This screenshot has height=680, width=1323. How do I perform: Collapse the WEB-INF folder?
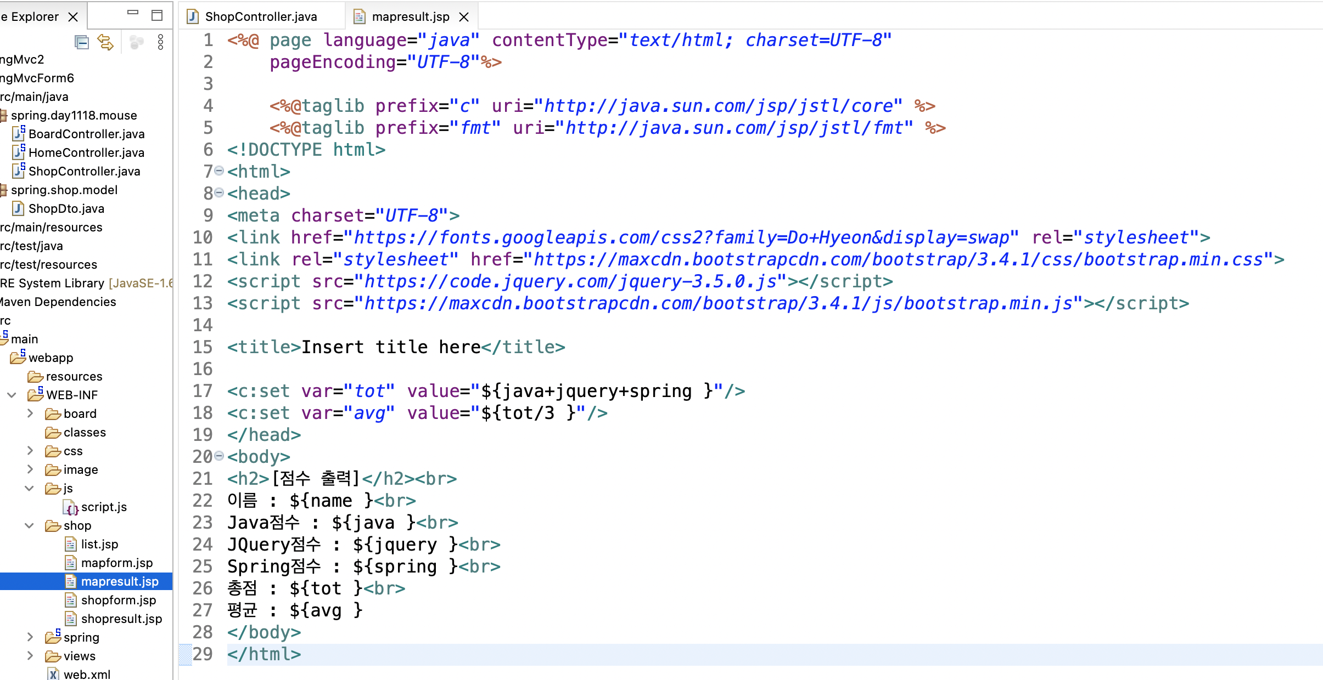(12, 395)
